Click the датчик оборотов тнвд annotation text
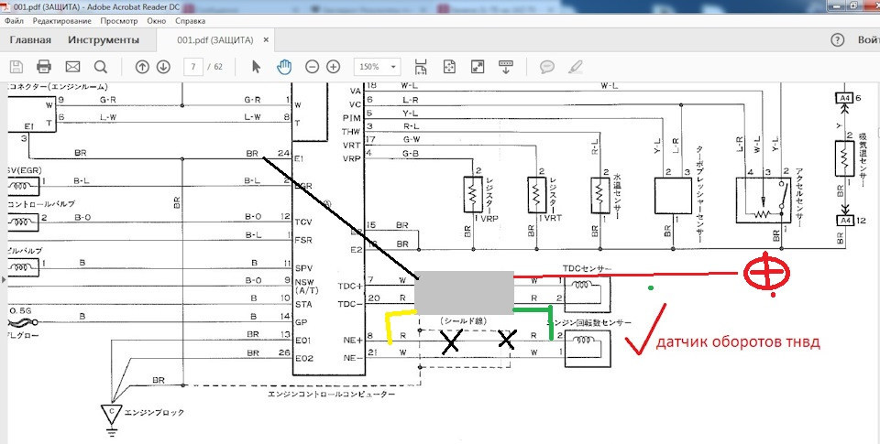Screen dimensions: 880x444 coord(738,342)
